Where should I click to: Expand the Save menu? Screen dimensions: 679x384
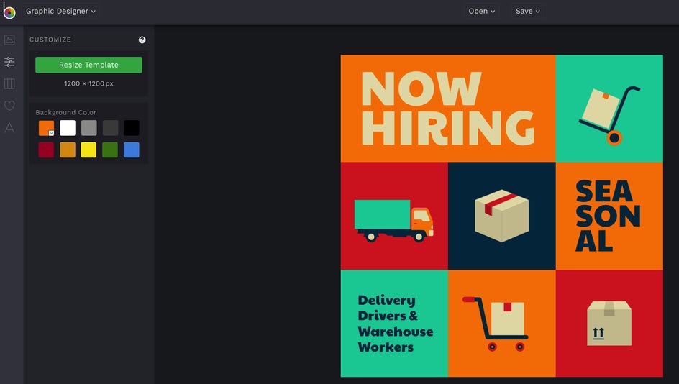[x=527, y=12]
